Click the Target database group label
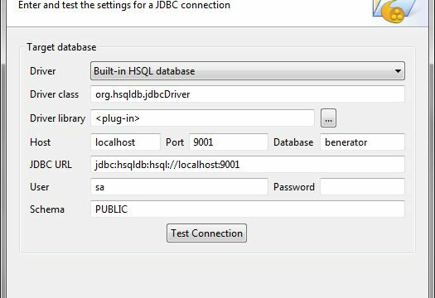The image size is (435, 298). tap(61, 47)
